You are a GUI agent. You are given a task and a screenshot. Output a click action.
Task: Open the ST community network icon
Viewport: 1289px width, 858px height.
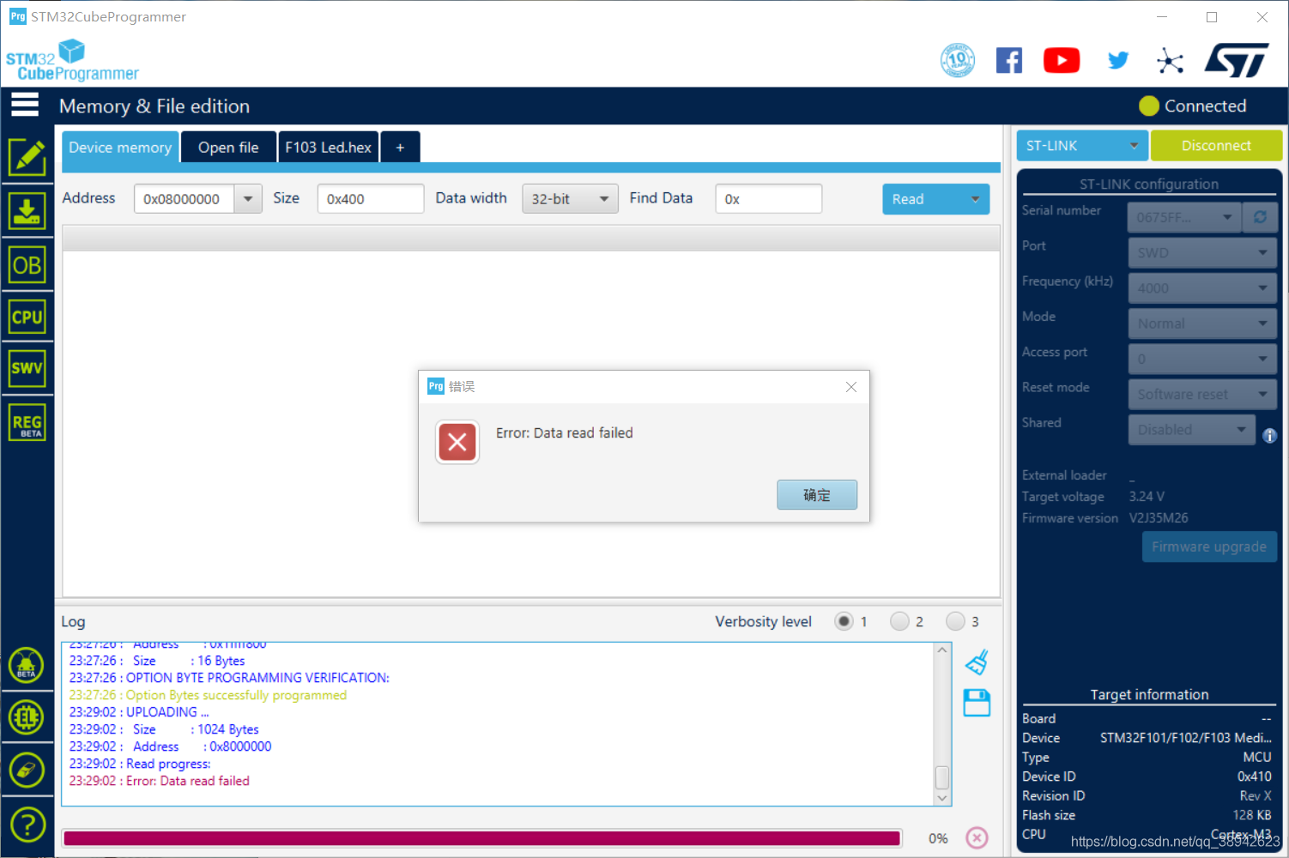tap(1170, 60)
